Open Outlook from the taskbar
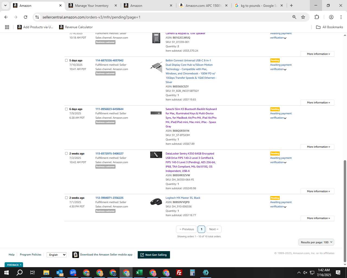Image resolution: width=347 pixels, height=278 pixels. 60,273
